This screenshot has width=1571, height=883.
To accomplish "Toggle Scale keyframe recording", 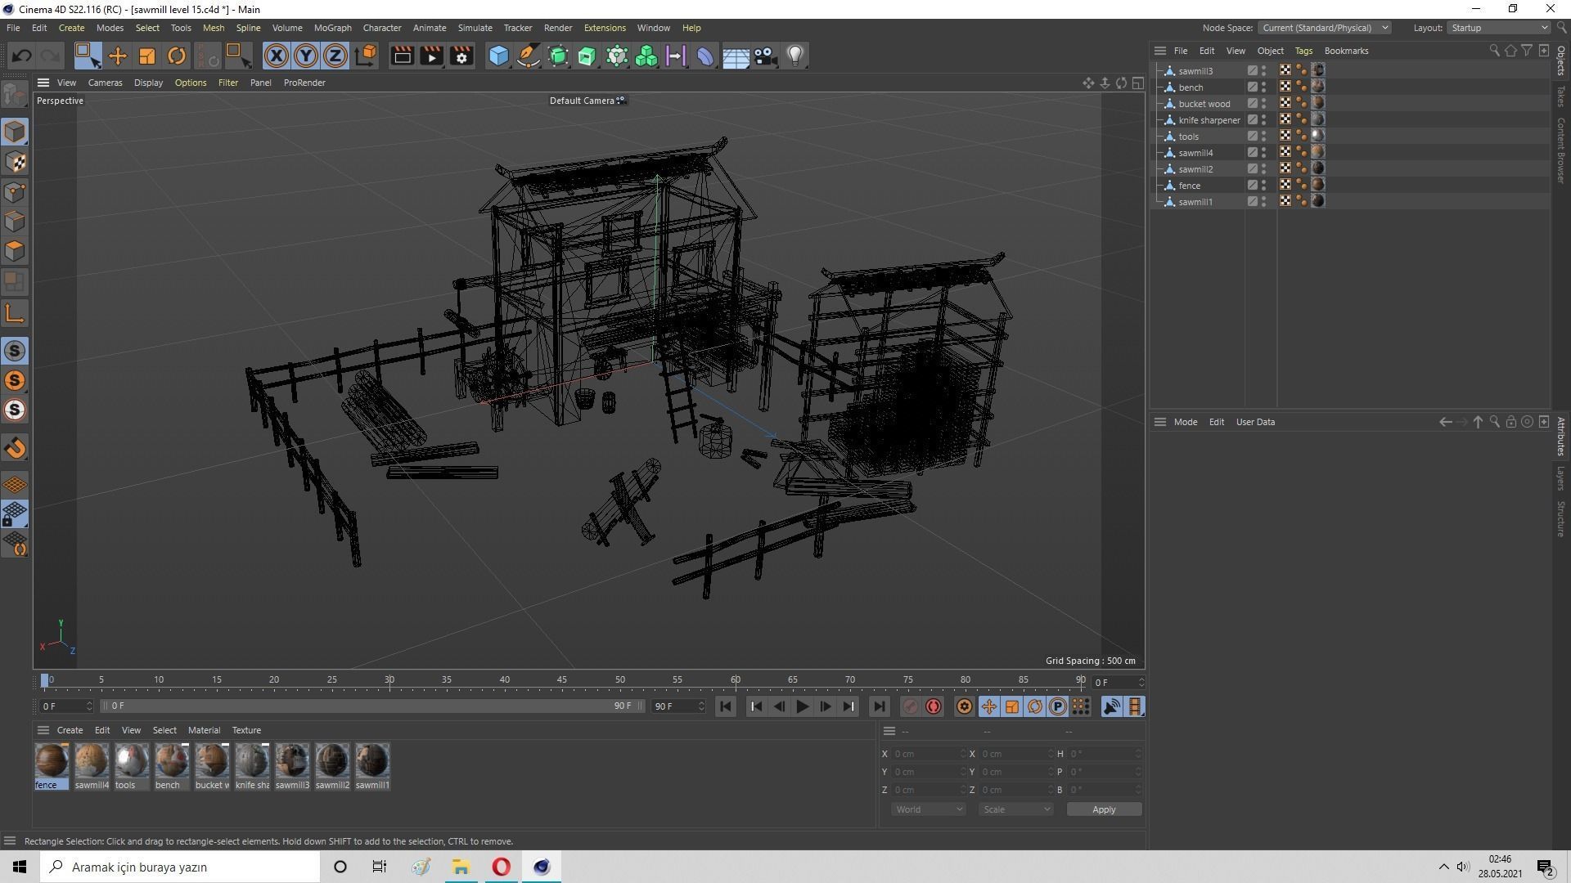I will tap(1012, 706).
